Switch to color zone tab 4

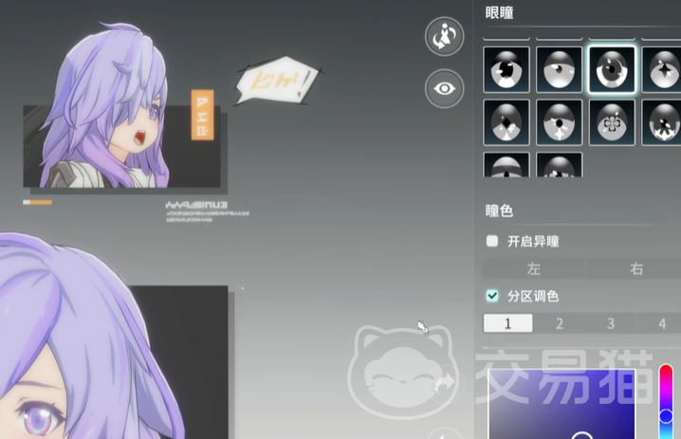click(x=661, y=323)
